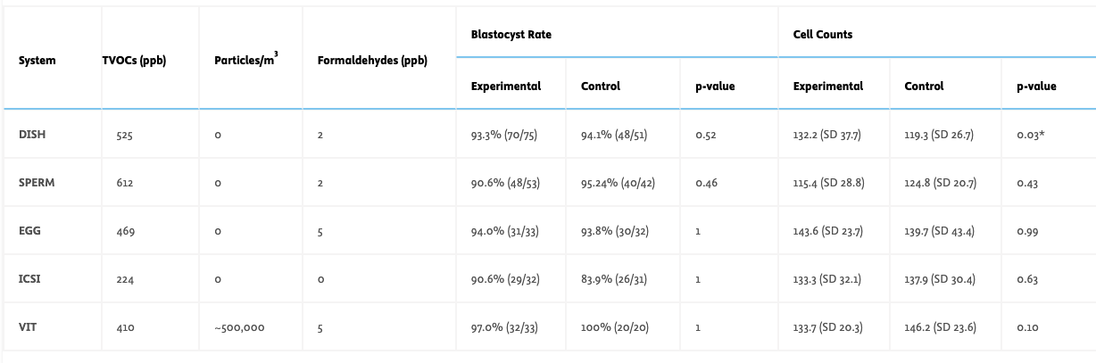This screenshot has width=1096, height=363.
Task: Click the 146.2 (SD 23.6) cell
Action: point(939,327)
